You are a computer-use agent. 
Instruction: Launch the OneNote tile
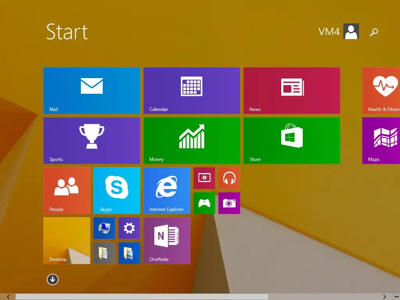click(x=167, y=241)
